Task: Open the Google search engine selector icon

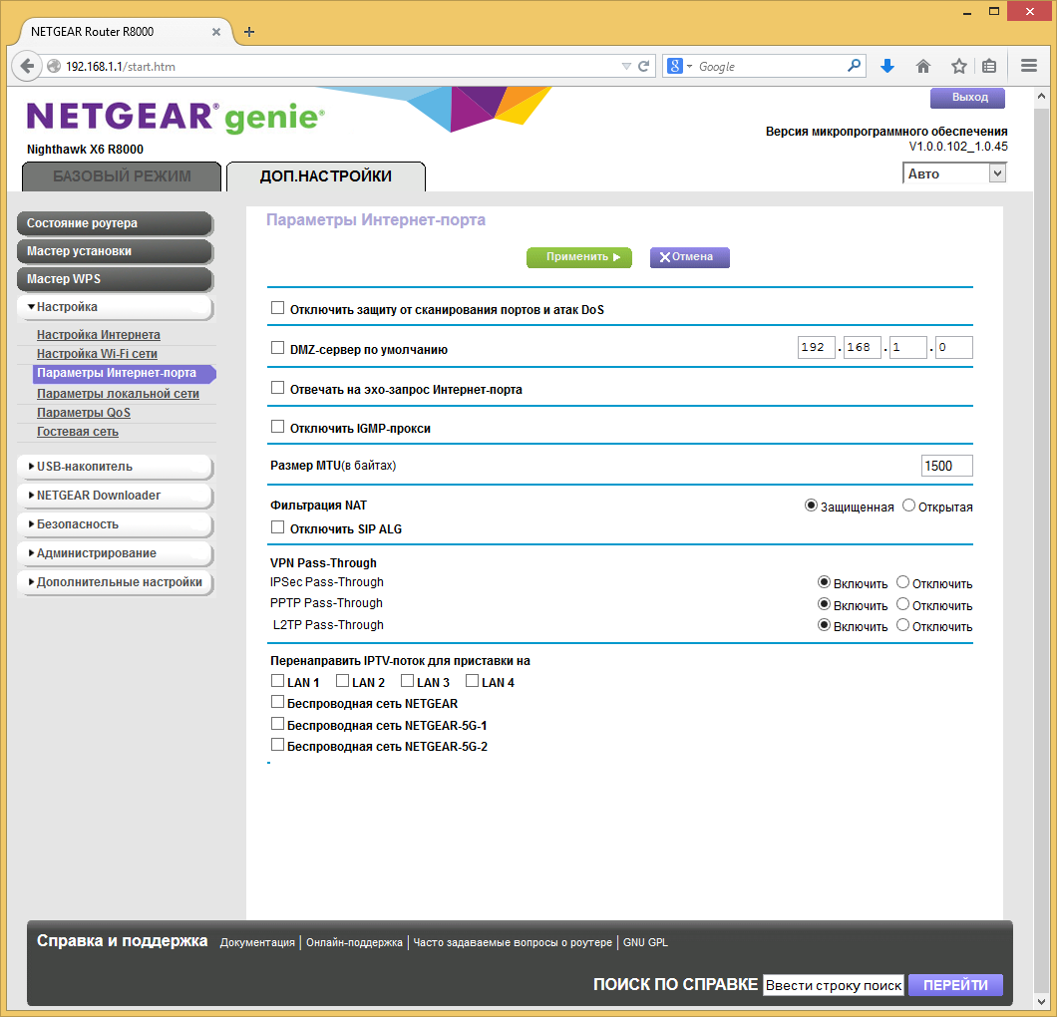Action: 679,66
